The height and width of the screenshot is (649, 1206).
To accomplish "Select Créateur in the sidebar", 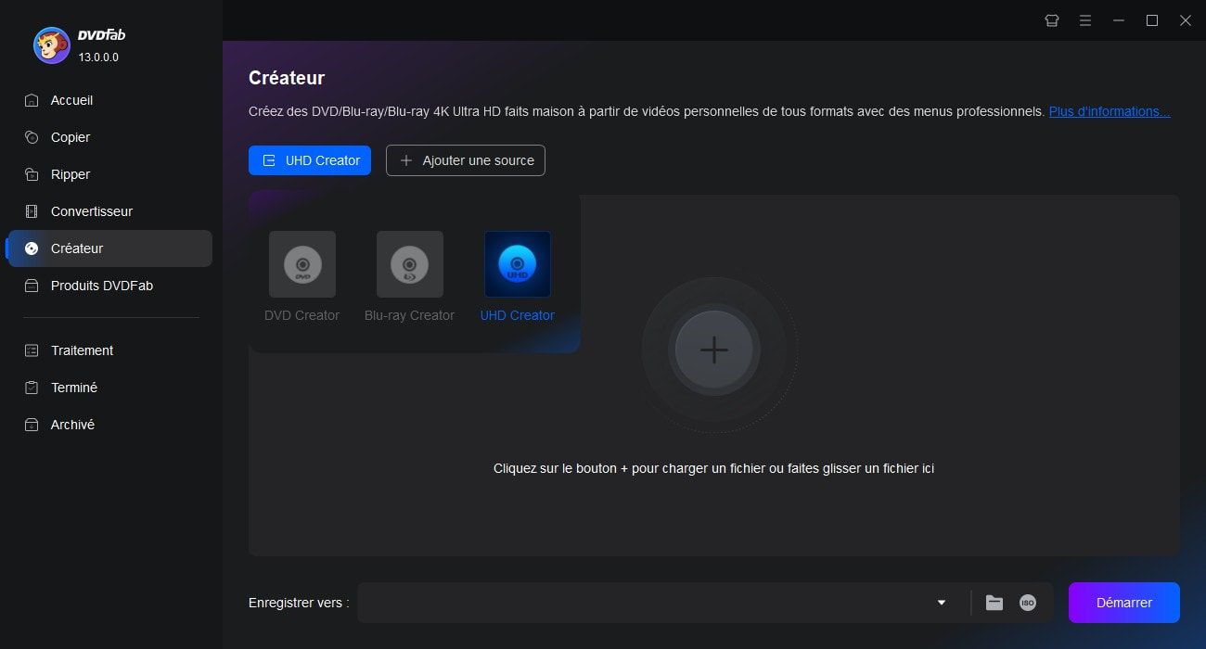I will [x=110, y=248].
